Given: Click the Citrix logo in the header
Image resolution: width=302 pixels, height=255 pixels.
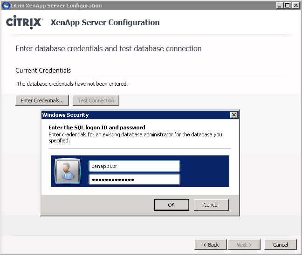Looking at the screenshot, I should (x=24, y=22).
